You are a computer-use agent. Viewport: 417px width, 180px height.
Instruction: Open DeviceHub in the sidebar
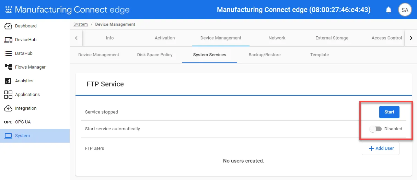(x=35, y=40)
